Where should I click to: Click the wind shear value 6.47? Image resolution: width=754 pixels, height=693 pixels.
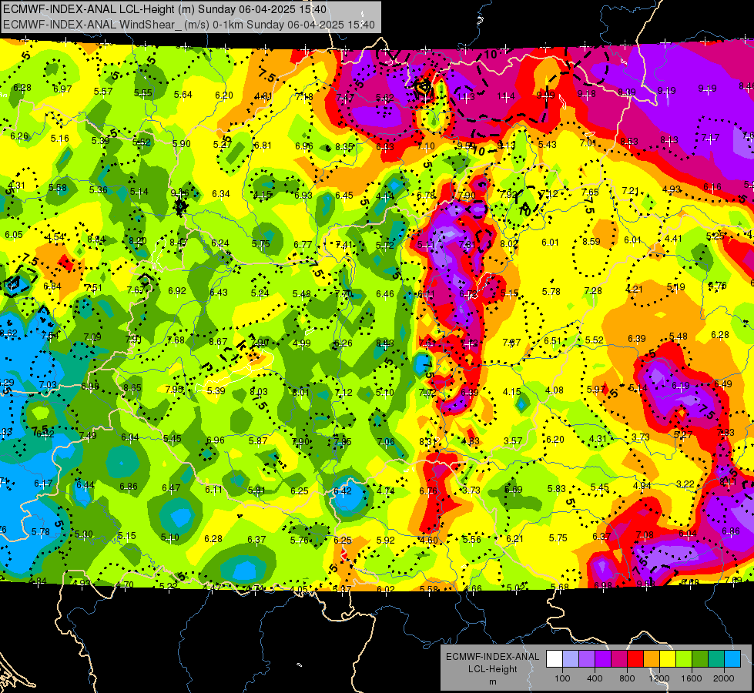pos(171,487)
